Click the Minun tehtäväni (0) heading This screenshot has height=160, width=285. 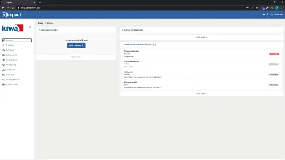[133, 30]
